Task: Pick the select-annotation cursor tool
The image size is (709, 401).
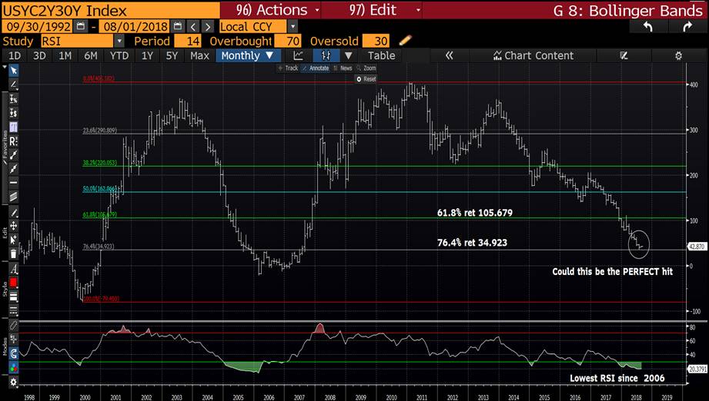Action: coord(14,239)
